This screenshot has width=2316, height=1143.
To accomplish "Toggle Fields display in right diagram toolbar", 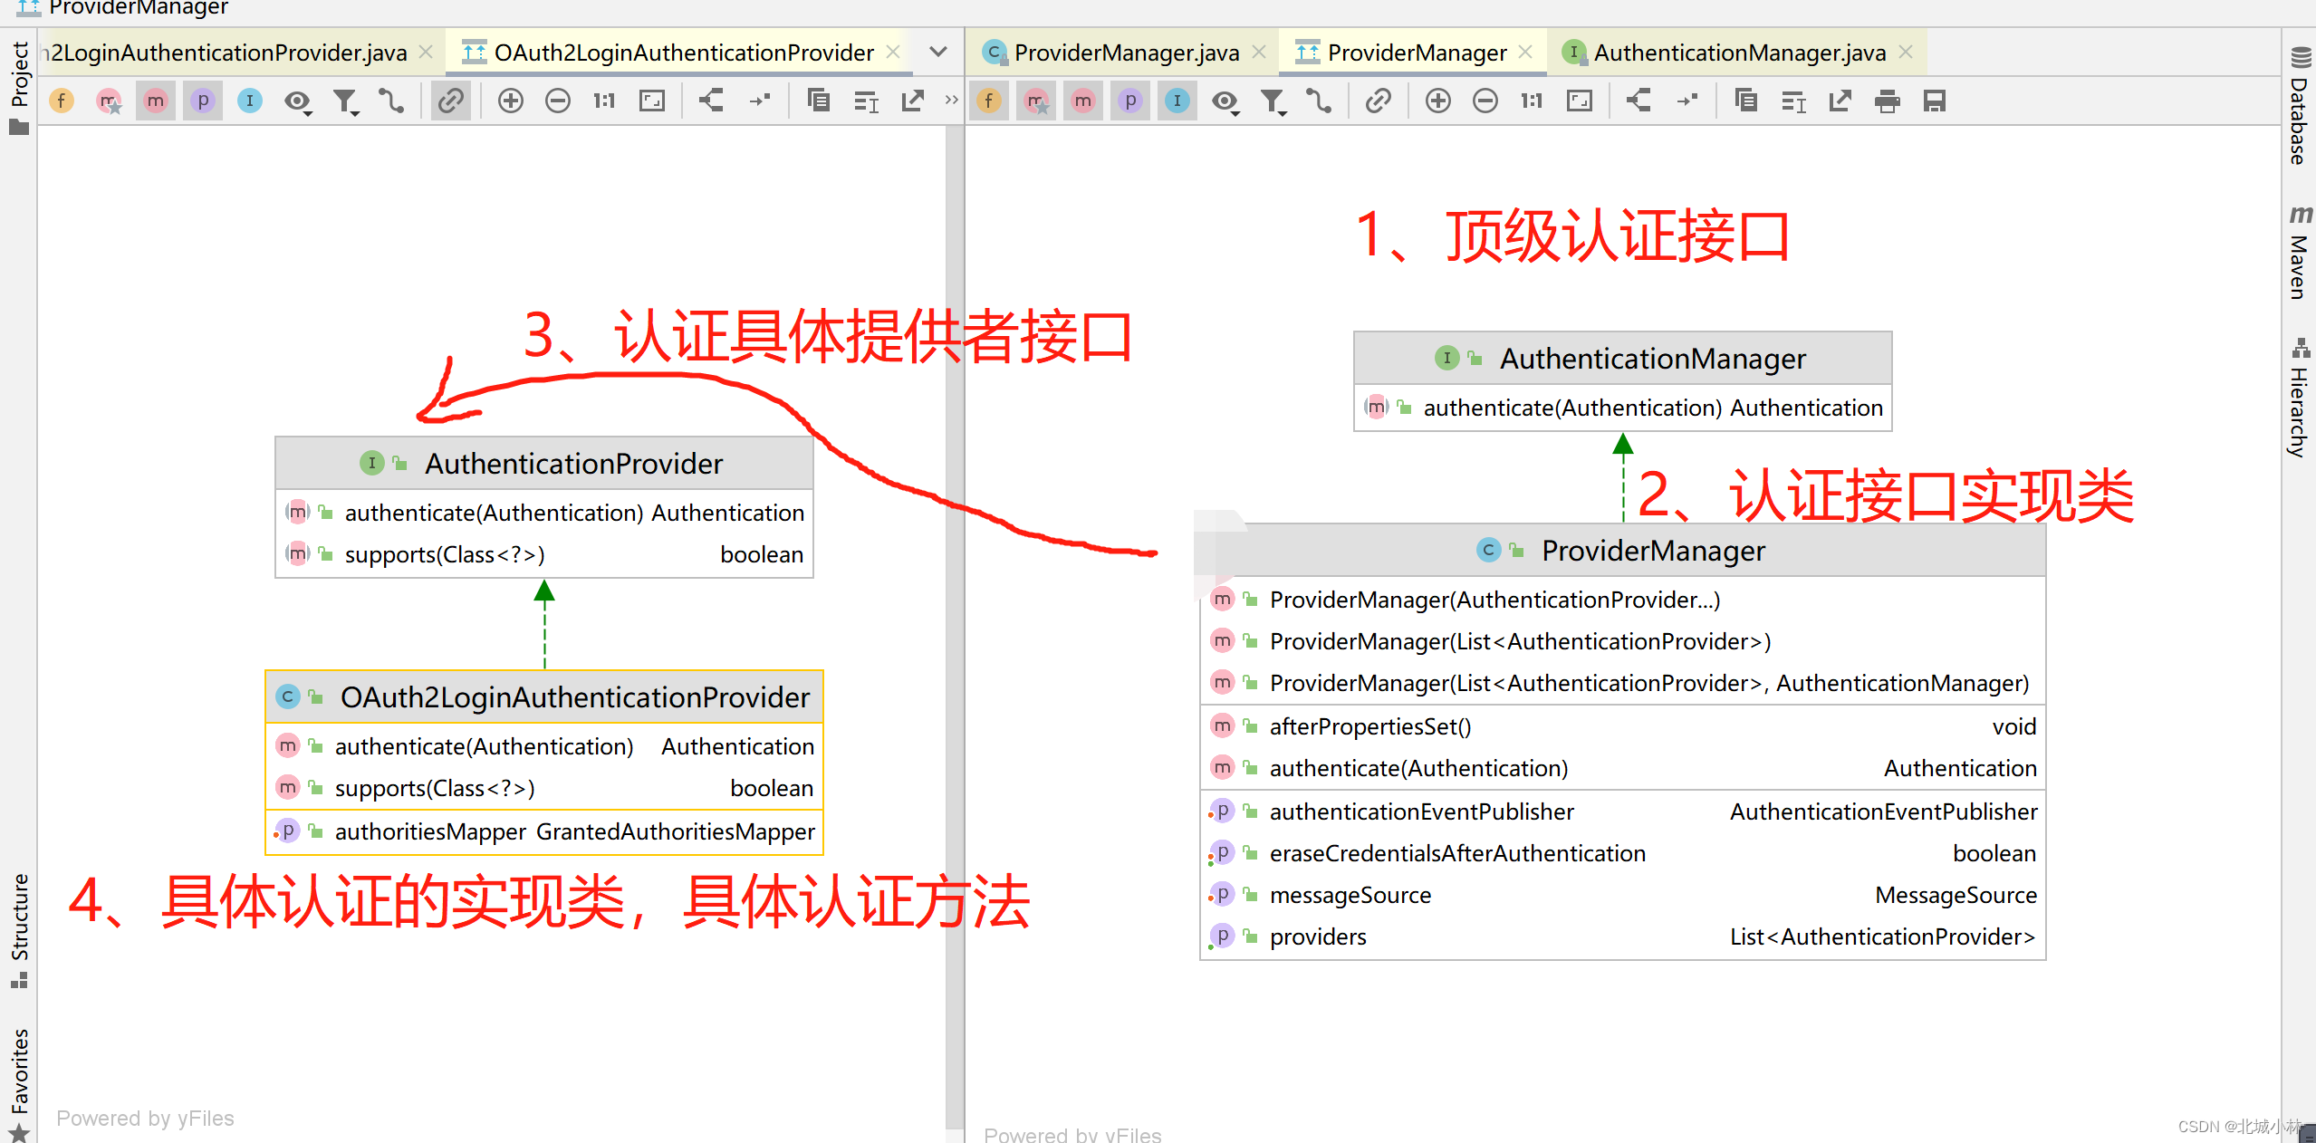I will [x=989, y=101].
